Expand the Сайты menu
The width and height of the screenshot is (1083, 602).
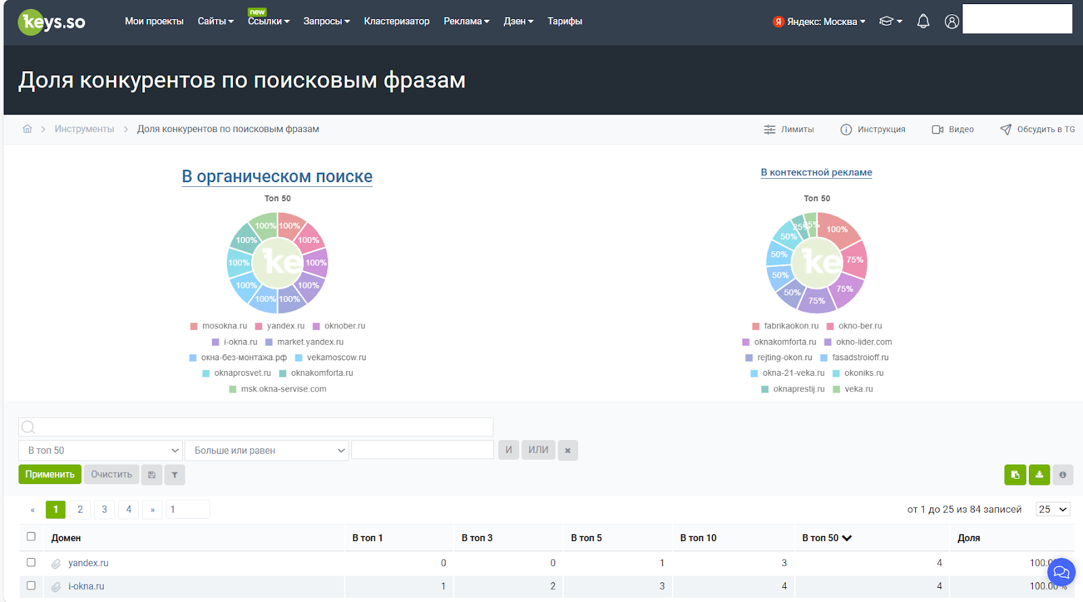[x=215, y=21]
